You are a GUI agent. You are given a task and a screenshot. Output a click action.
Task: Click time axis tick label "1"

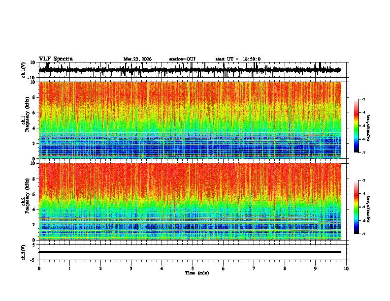(x=69, y=269)
